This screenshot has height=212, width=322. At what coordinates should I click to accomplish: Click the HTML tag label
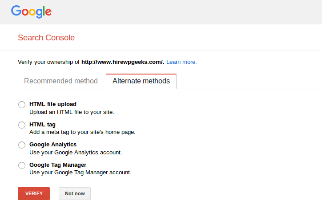pos(42,125)
